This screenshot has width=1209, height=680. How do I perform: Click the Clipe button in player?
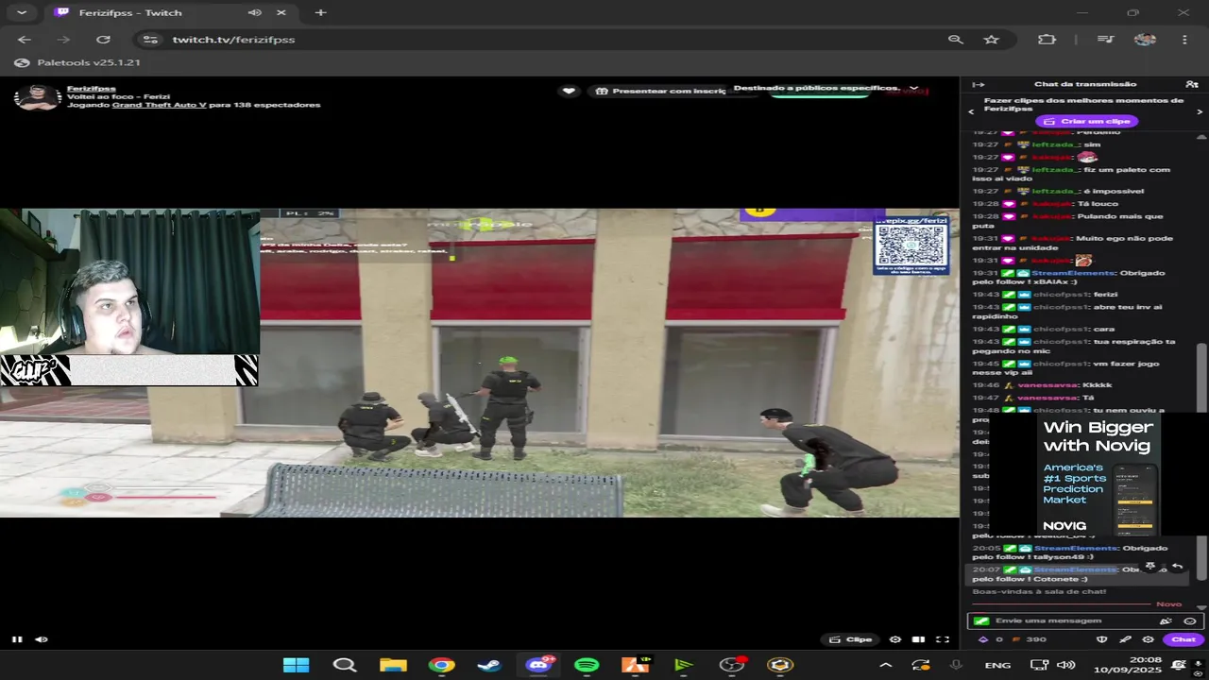pos(851,639)
